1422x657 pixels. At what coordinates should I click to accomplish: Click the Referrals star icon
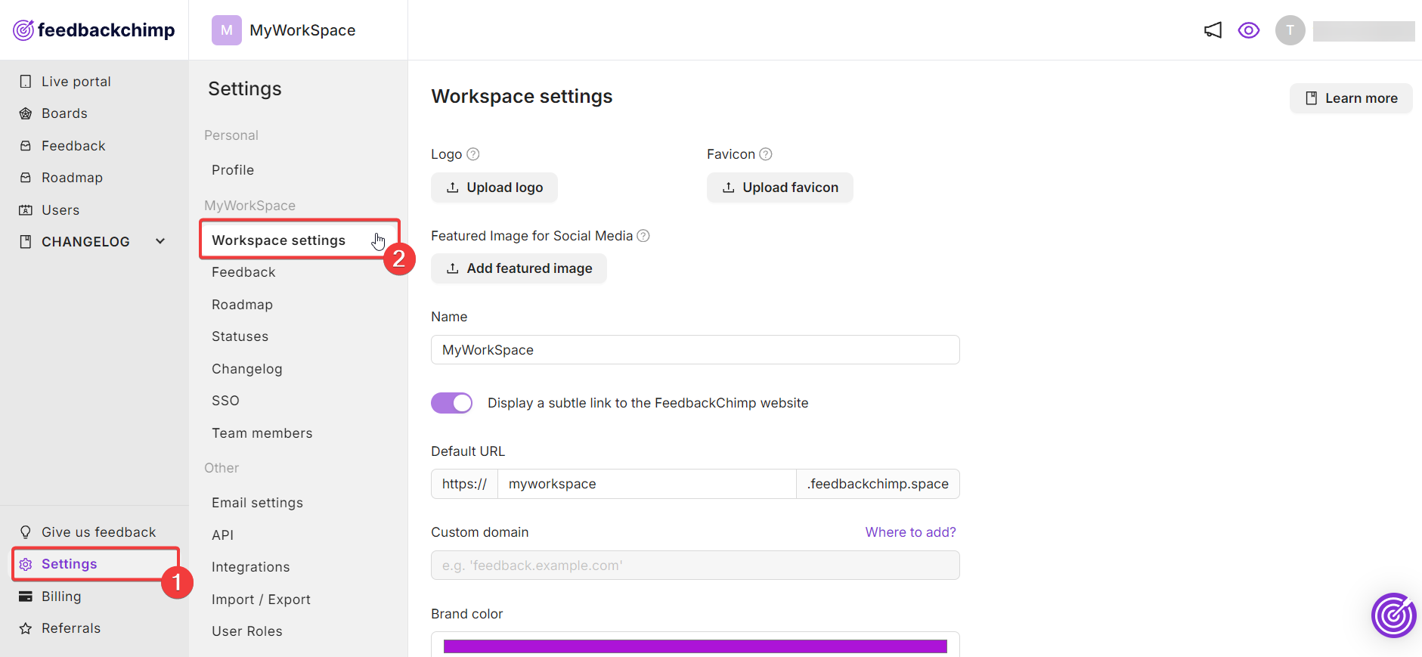[26, 628]
